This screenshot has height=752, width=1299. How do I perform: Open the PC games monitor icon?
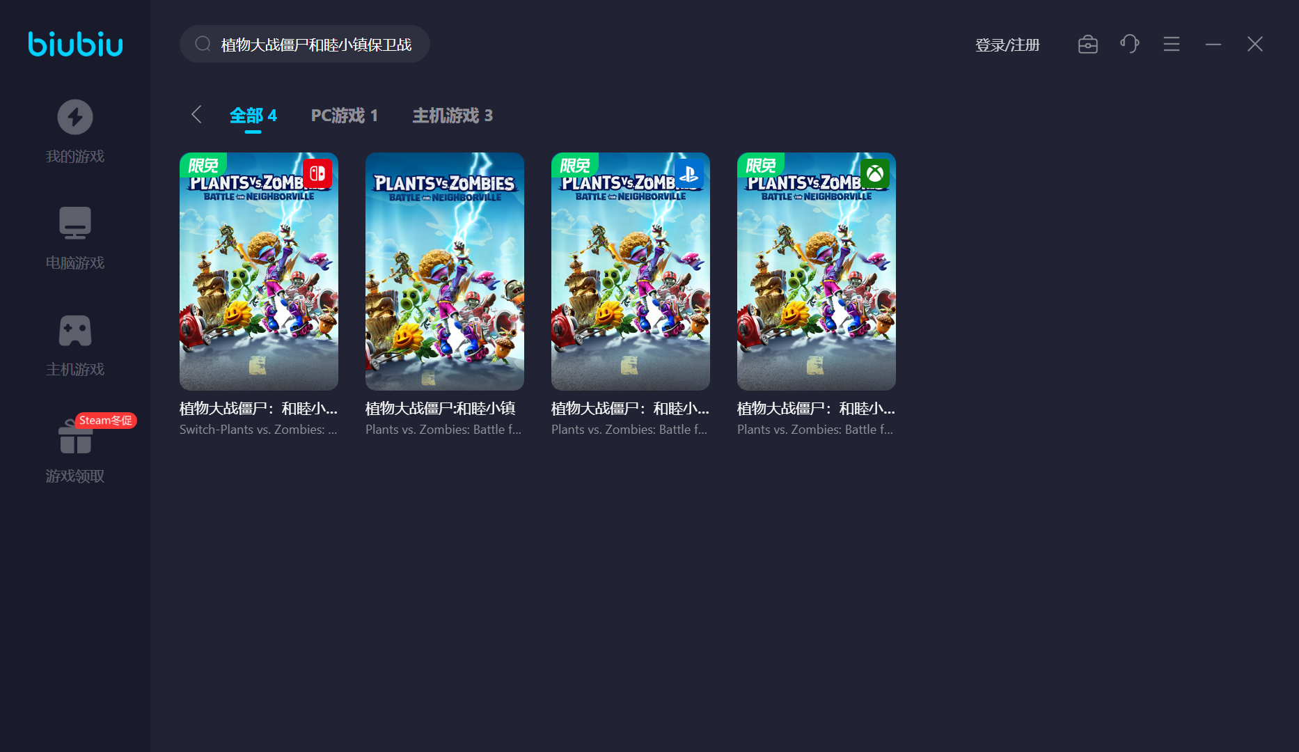pyautogui.click(x=75, y=224)
